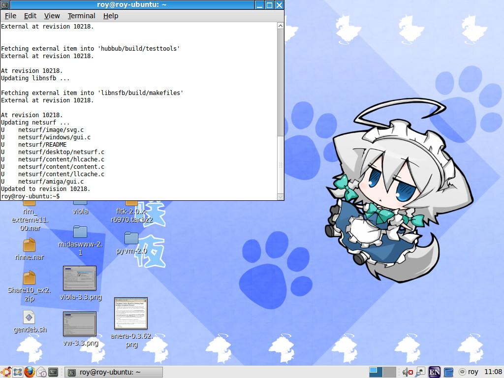
Task: Select the fltk-2.0.x-r6970.tar.bz2 archive icon
Action: [131, 212]
